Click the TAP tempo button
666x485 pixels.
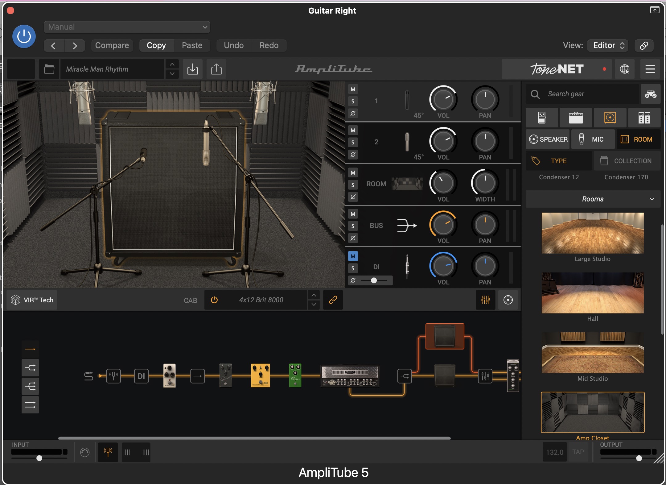(x=578, y=452)
